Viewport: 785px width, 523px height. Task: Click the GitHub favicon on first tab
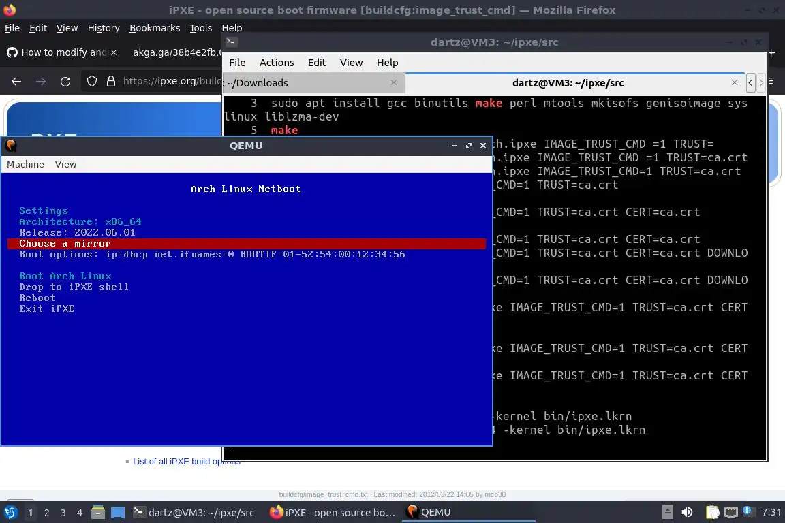point(12,52)
